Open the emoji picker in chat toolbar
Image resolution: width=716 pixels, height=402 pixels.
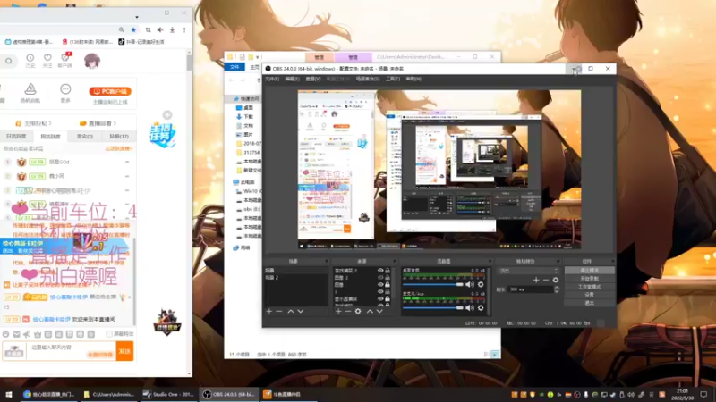tap(5, 334)
